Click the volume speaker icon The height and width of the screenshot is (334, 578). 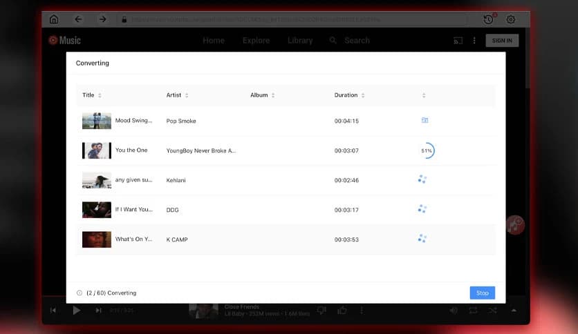point(454,311)
